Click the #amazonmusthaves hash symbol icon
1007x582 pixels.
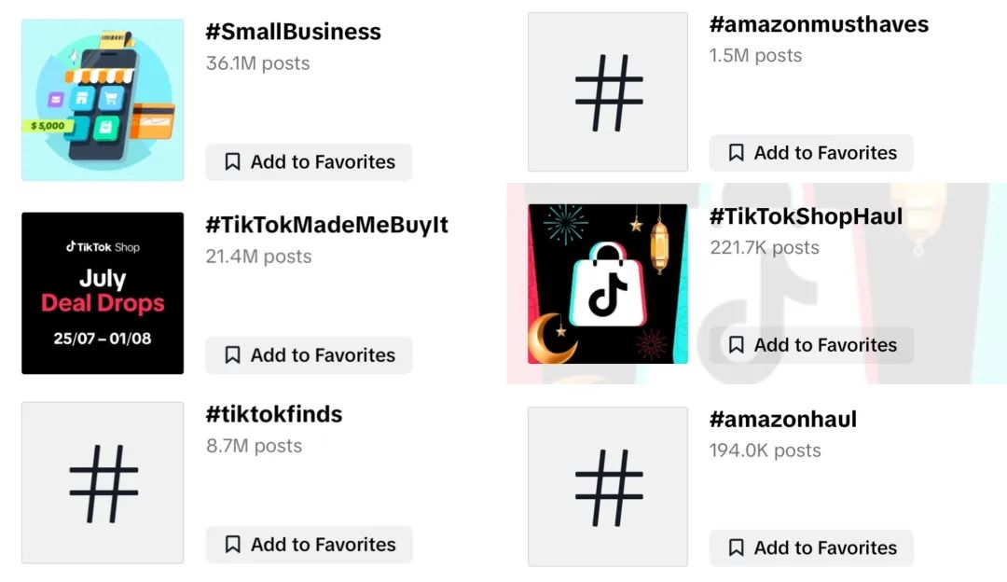[608, 92]
